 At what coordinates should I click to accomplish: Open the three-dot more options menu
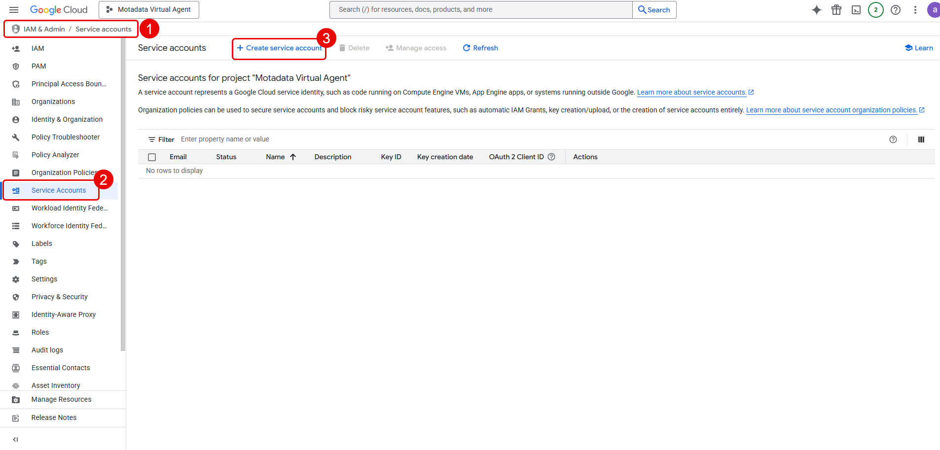(915, 10)
